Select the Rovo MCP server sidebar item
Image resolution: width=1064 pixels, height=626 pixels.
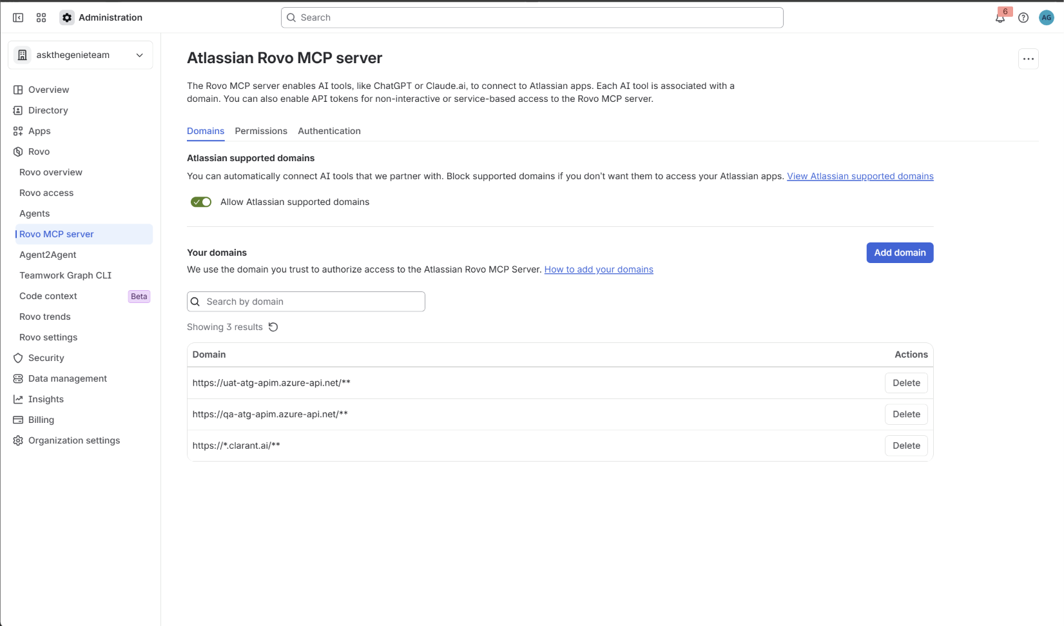[x=84, y=234]
